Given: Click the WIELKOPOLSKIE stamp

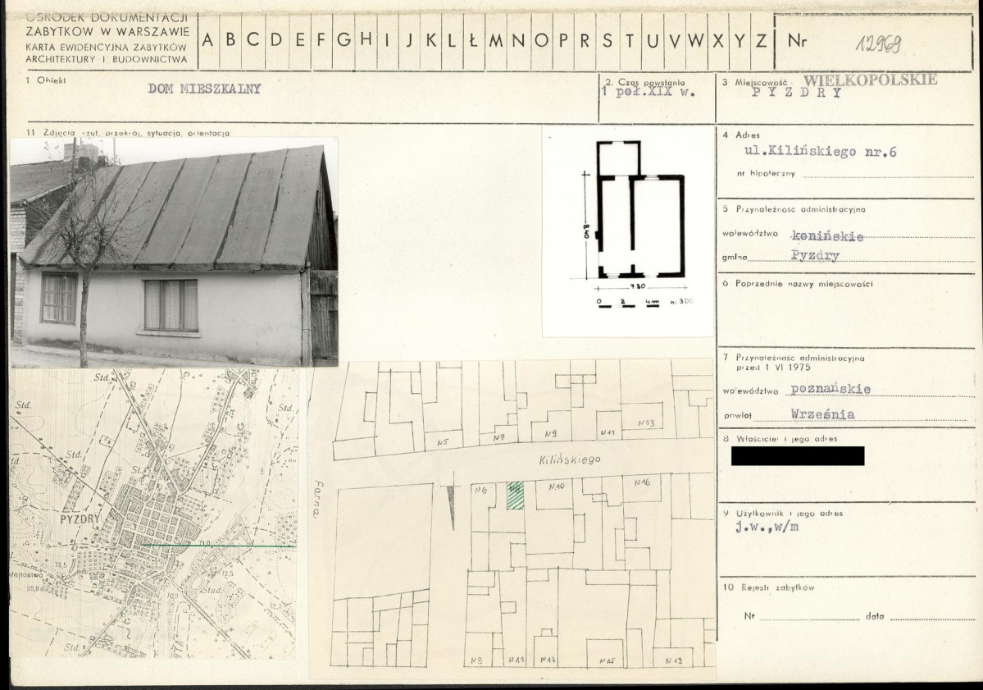Looking at the screenshot, I should click(870, 80).
